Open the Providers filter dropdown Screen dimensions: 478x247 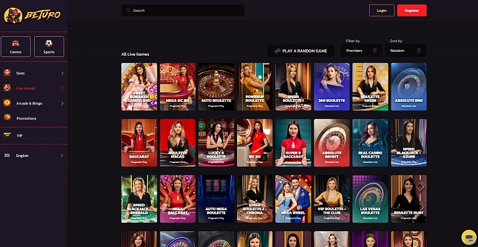pyautogui.click(x=361, y=51)
